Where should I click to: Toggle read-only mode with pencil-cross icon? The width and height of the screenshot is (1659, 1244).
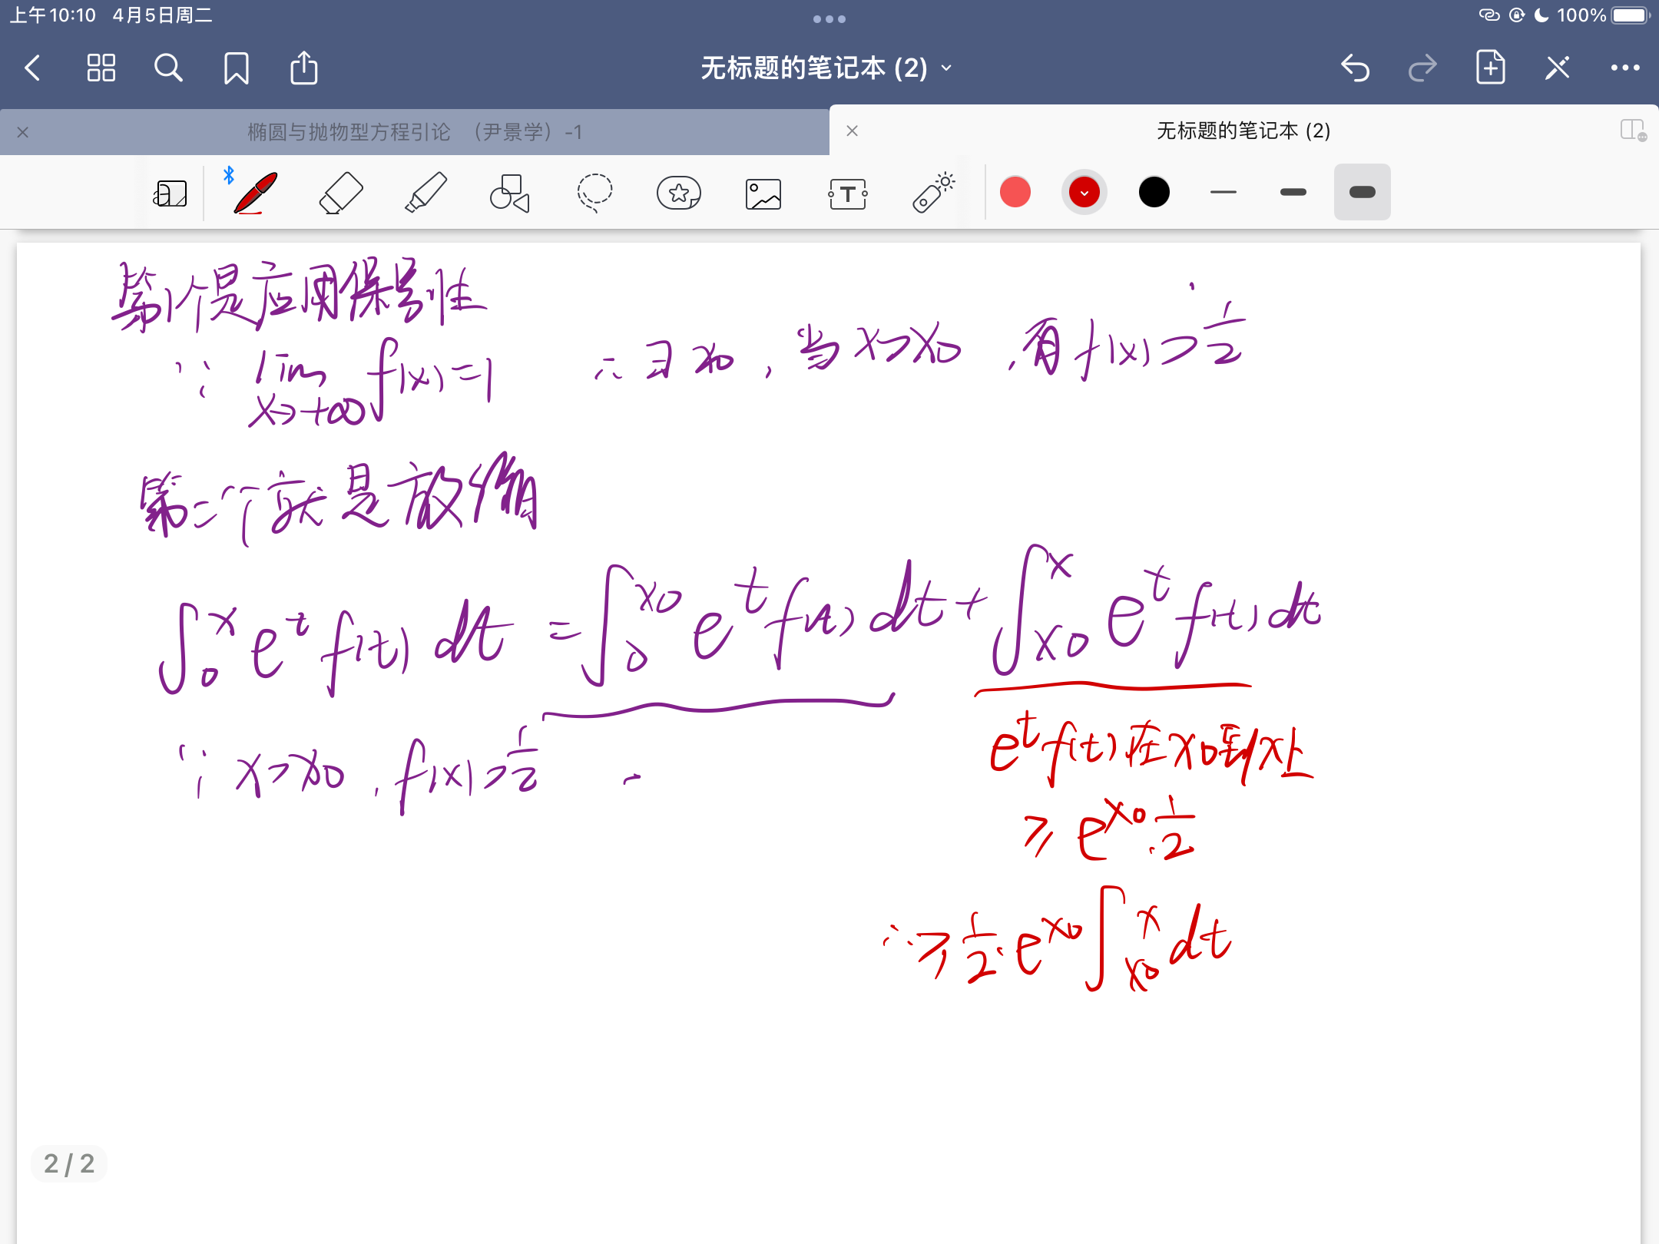pyautogui.click(x=1558, y=68)
